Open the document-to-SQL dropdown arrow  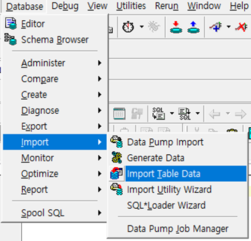pyautogui.click(x=198, y=113)
